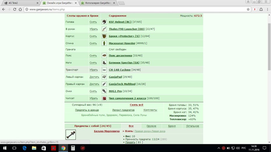
Task: Open the Action Center notifications icon
Action: click(x=264, y=148)
